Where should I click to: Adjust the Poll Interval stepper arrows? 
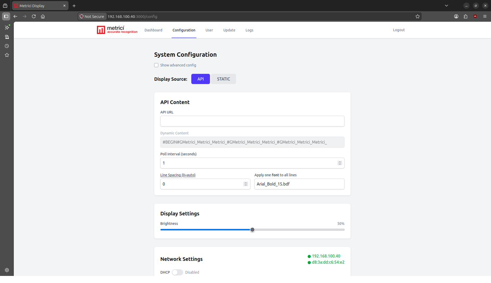click(340, 163)
